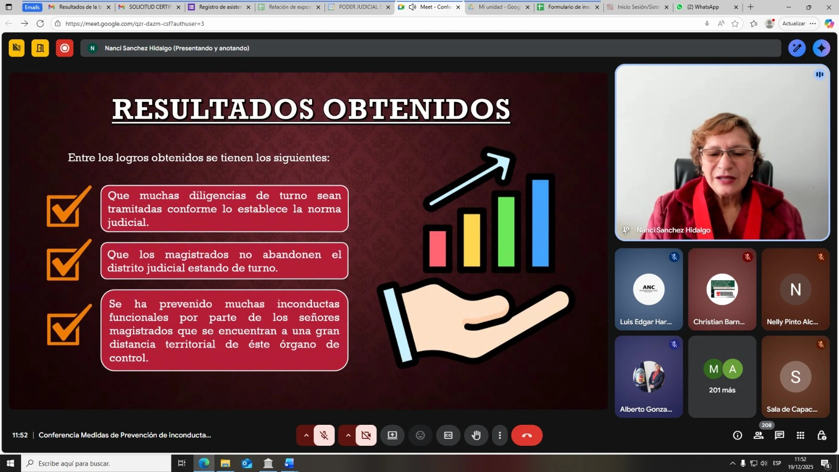Viewport: 839px width, 472px height.
Task: Click the Gemini sparkle button
Action: coord(821,48)
